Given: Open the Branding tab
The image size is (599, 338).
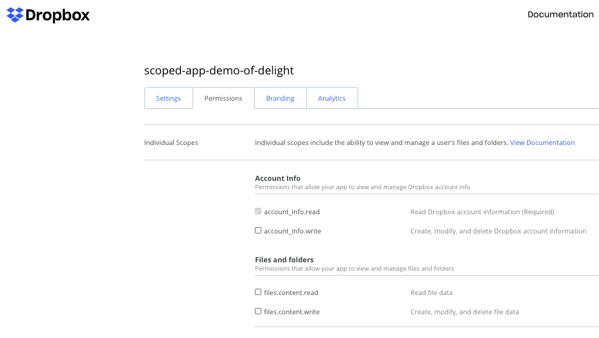Looking at the screenshot, I should (281, 98).
